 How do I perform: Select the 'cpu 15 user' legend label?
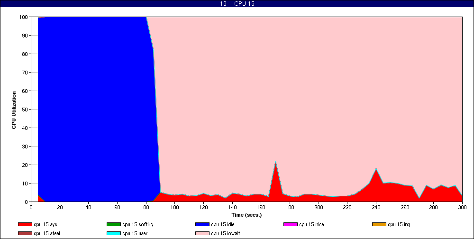pyautogui.click(x=135, y=234)
